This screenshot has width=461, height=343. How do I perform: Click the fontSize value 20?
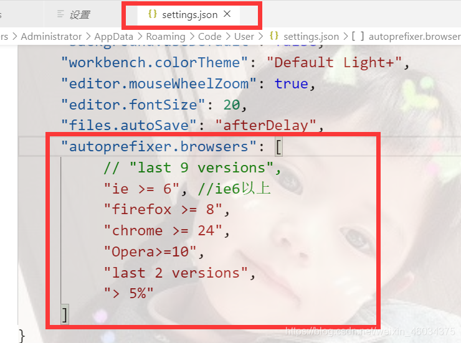coord(232,105)
